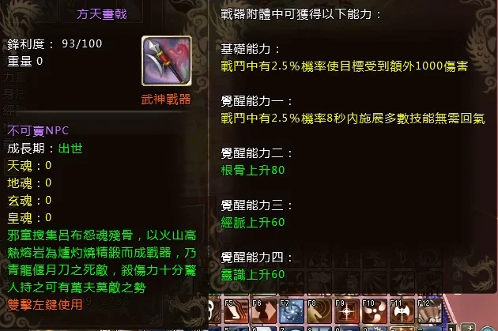Click the hotbar page number 1 indicator
Viewport: 498px width, 331px height.
pos(452,328)
